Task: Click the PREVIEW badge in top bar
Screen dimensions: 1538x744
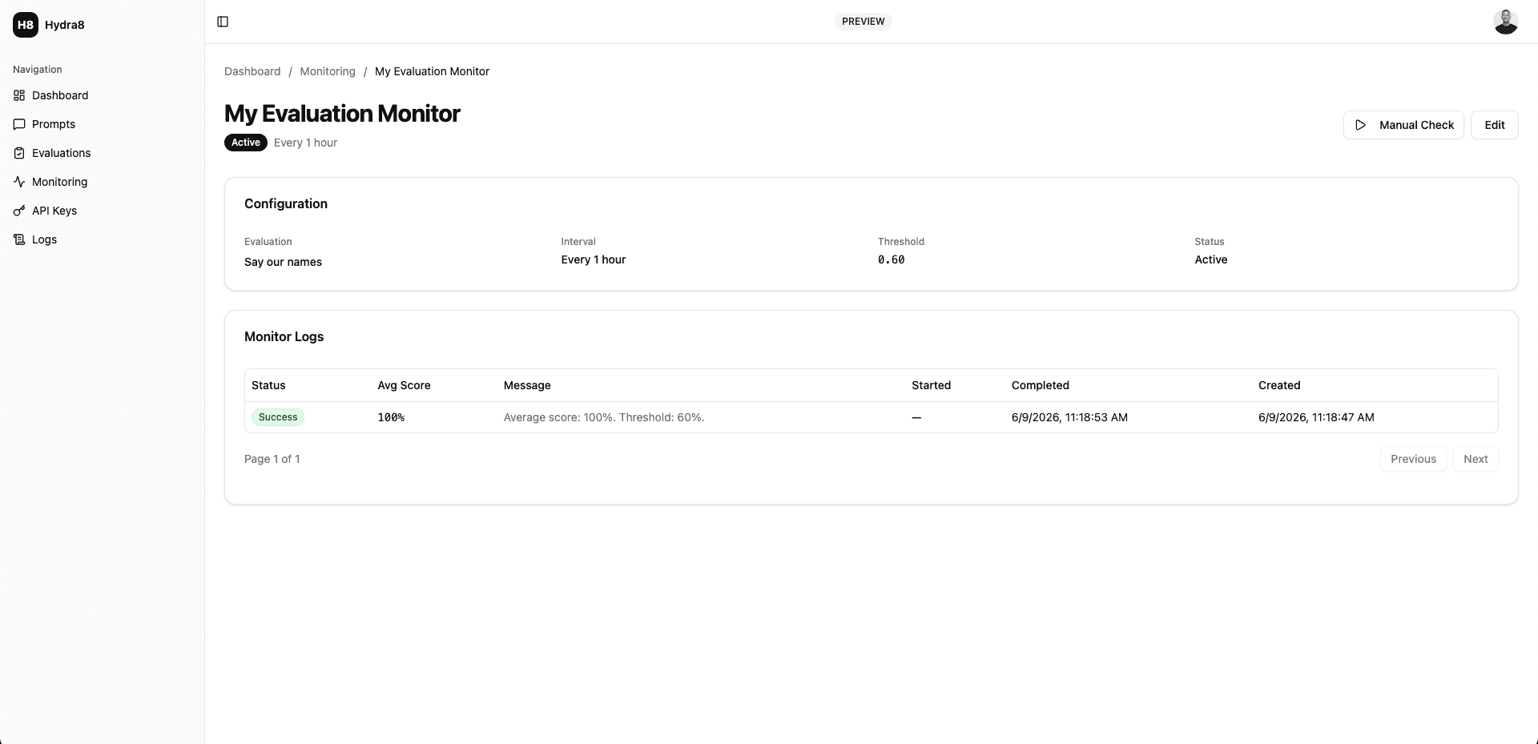Action: [x=863, y=22]
